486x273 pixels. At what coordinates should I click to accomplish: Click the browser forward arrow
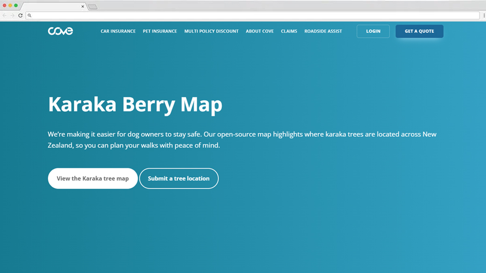point(13,15)
